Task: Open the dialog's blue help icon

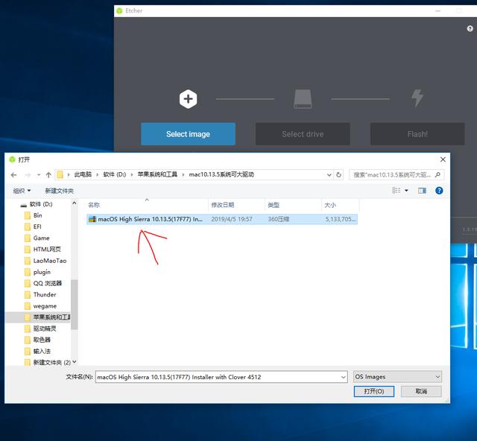Action: [439, 191]
